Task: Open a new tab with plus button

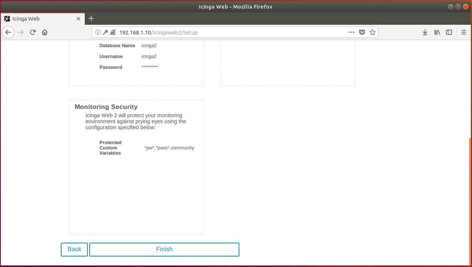Action: 91,18
